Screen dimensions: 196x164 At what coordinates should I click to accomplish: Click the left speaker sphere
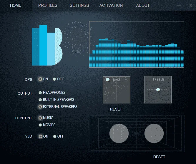tap(119, 133)
